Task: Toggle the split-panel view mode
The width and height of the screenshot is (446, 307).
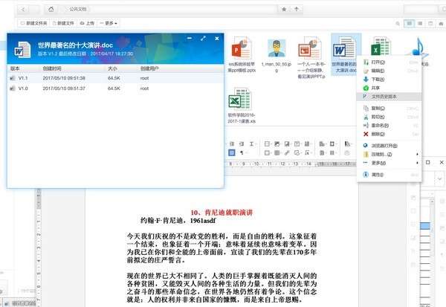Action: [430, 23]
